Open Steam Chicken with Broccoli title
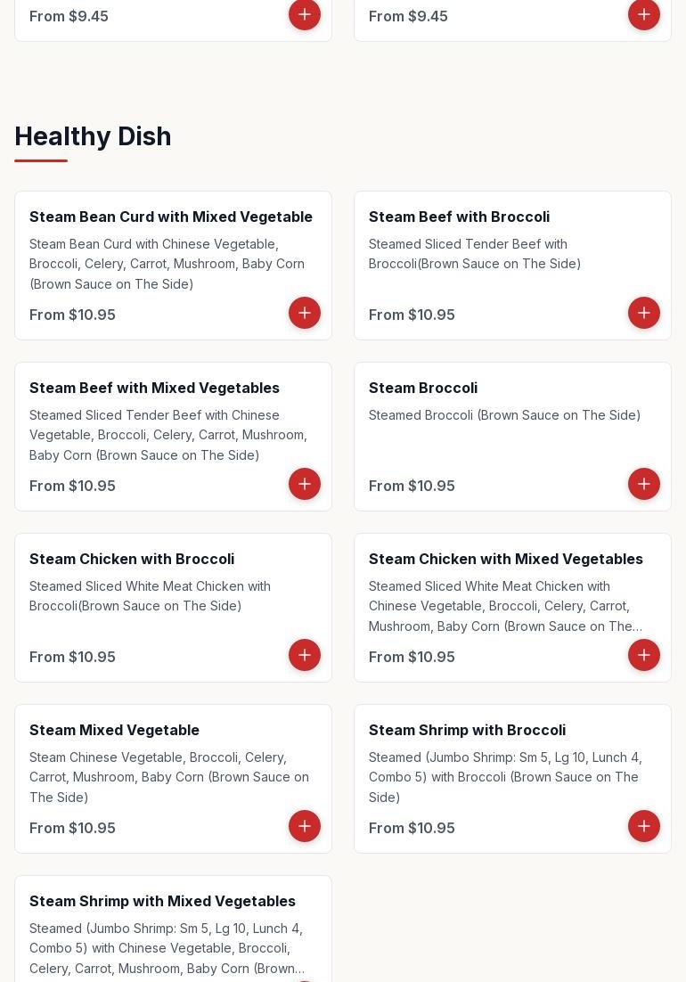Screen dimensions: 686x982 coord(132,559)
